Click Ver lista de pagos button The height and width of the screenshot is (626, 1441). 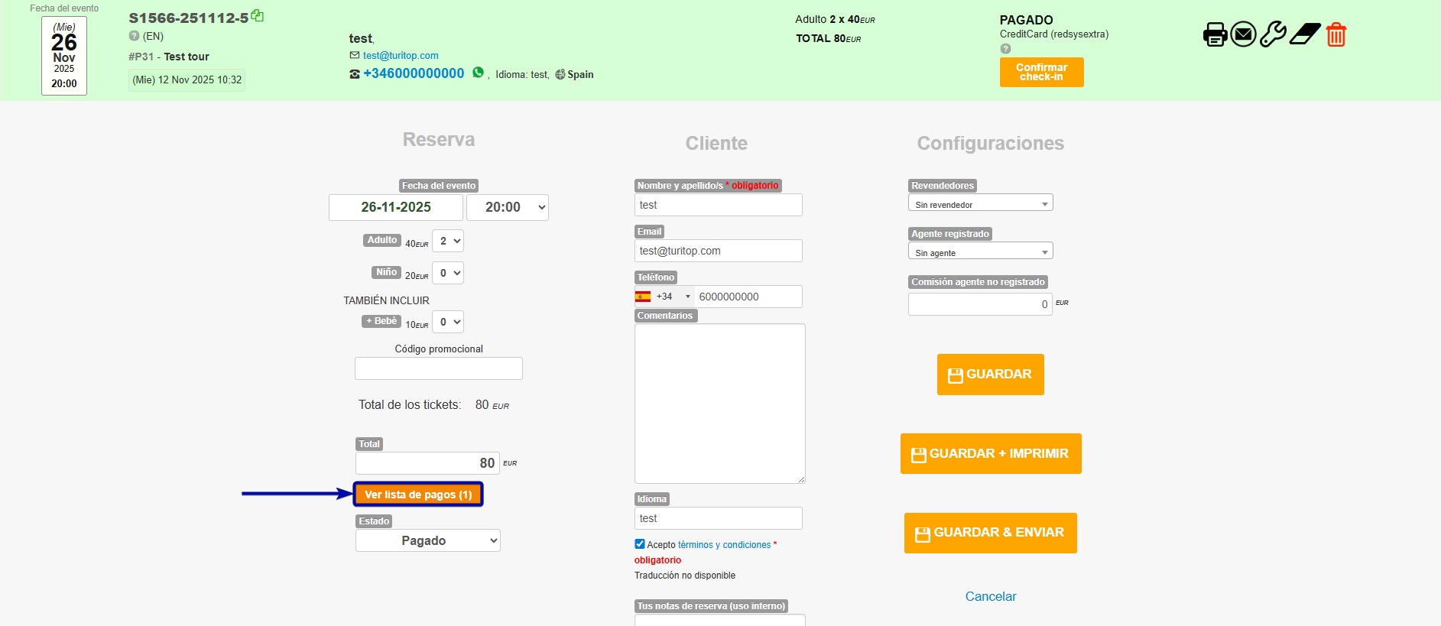pyautogui.click(x=418, y=495)
